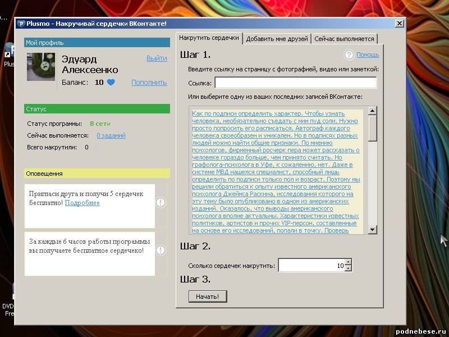
Task: Open the Помощь help link
Action: point(368,54)
